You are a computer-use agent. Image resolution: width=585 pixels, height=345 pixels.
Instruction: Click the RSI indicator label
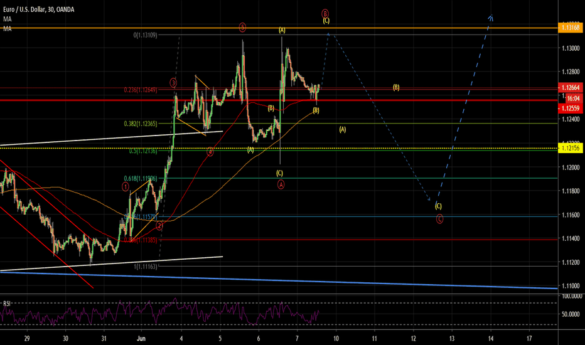click(7, 304)
